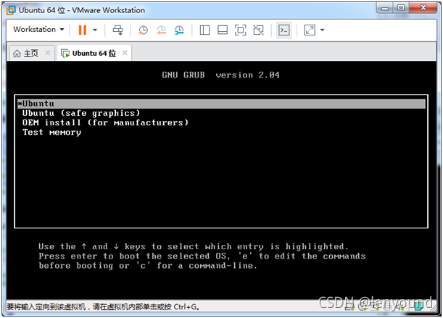Toggle the console view button
The width and height of the screenshot is (443, 318).
pos(283,30)
